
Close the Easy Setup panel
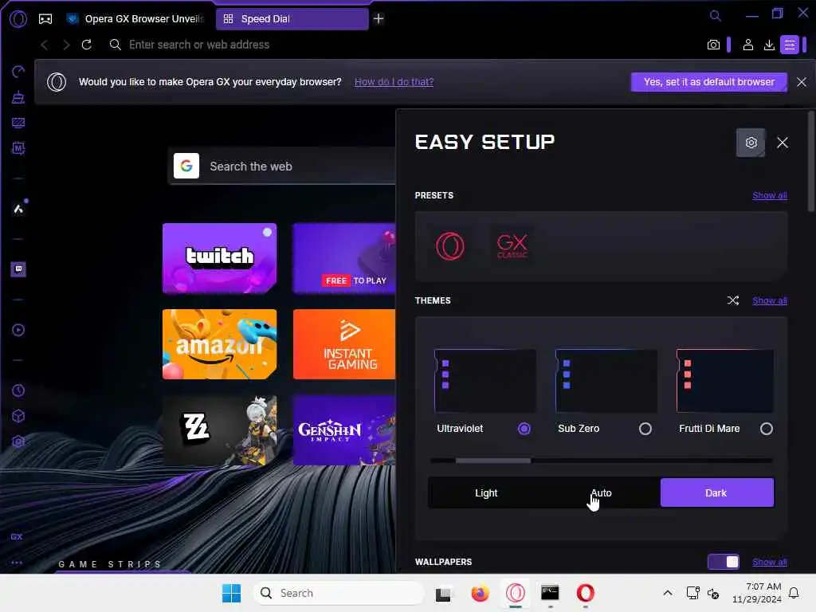pos(783,143)
